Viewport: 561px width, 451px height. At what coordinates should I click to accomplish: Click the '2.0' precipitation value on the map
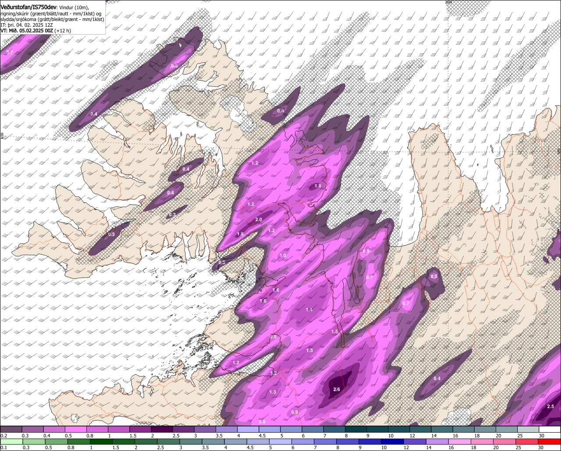(x=259, y=220)
